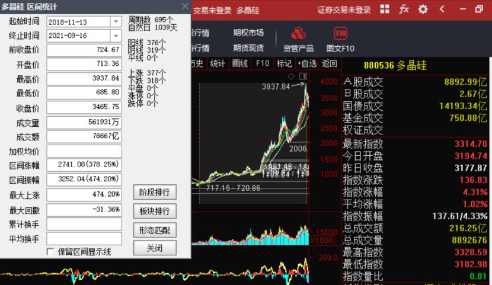Restore the main window size
492x285 pixels.
479,9
